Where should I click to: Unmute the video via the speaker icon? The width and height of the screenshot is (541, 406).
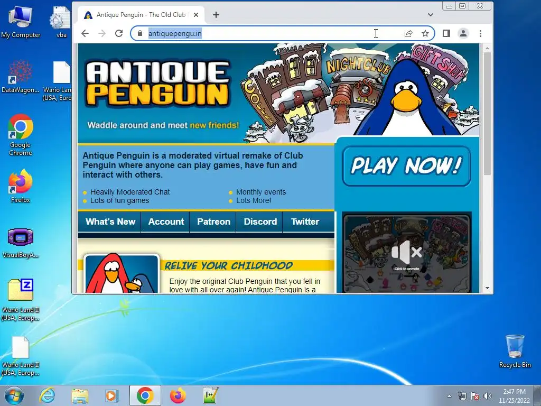(406, 253)
